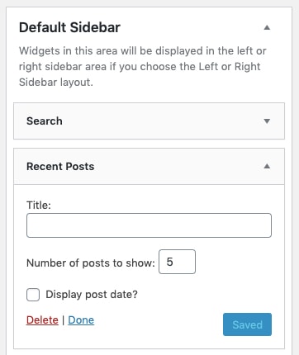The image size is (299, 355).
Task: Click empty space in Recent Posts header
Action: coord(179,167)
